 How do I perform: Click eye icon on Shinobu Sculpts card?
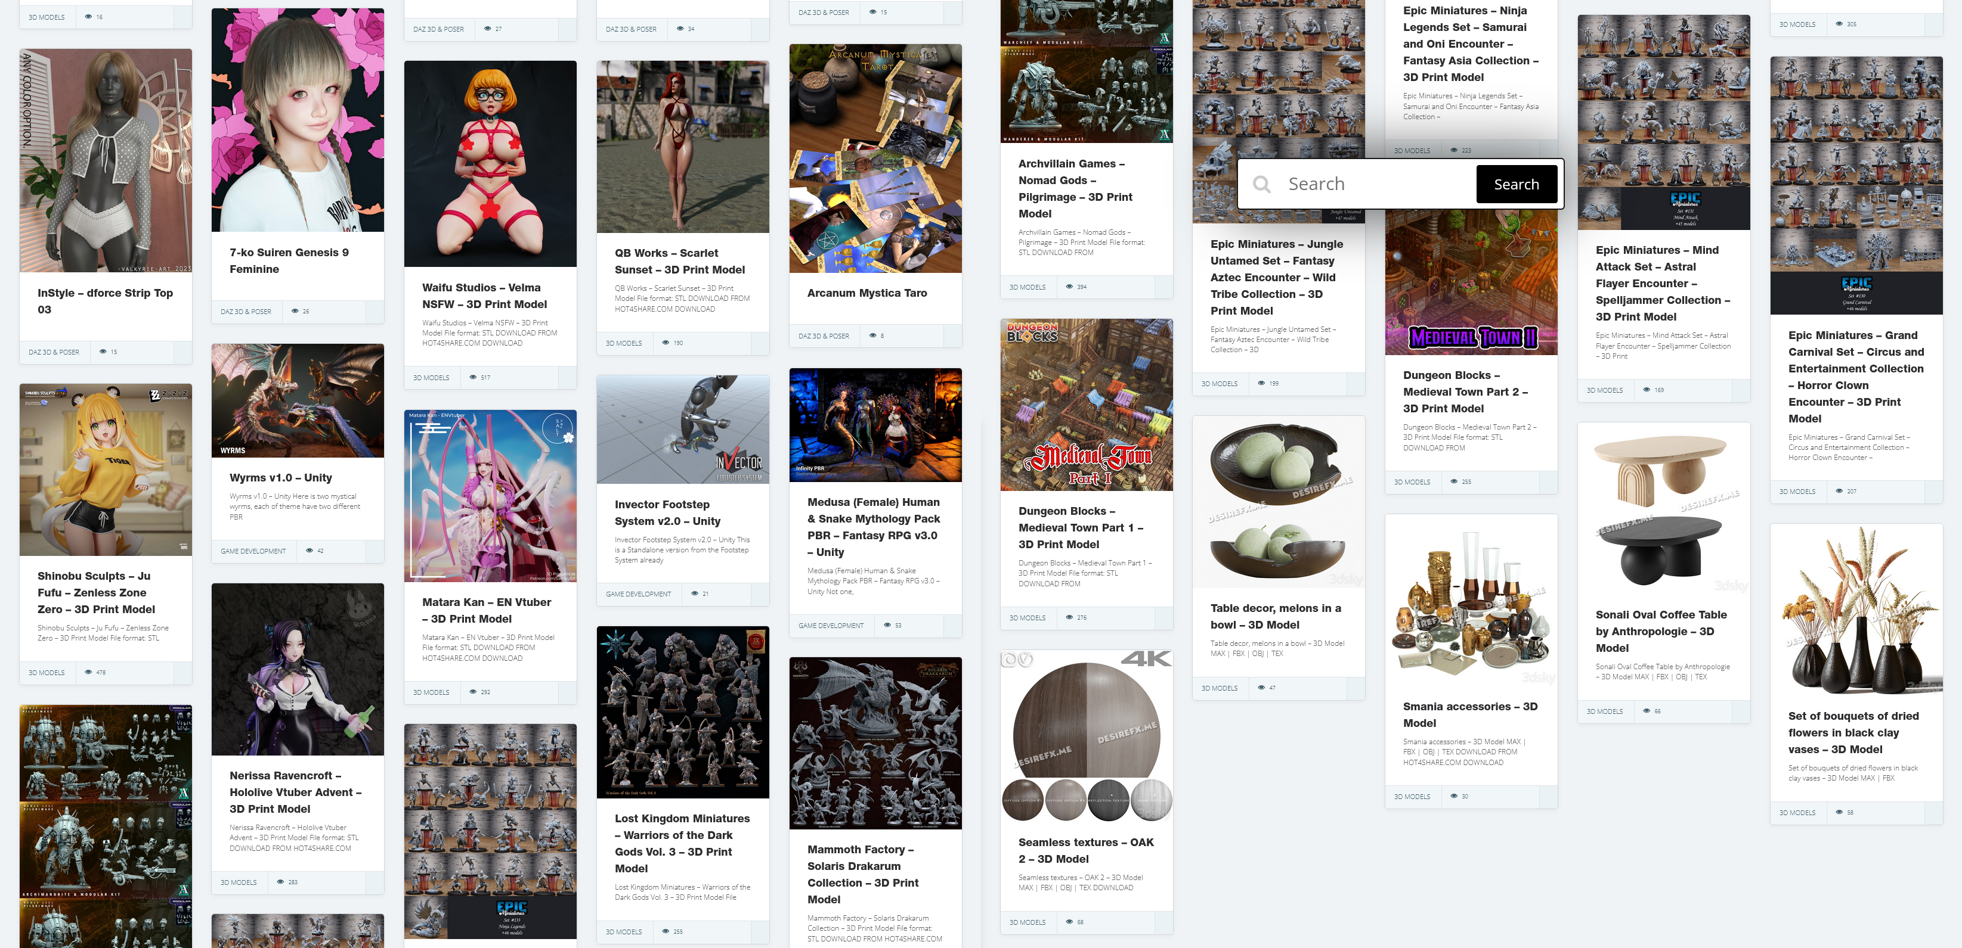point(88,673)
